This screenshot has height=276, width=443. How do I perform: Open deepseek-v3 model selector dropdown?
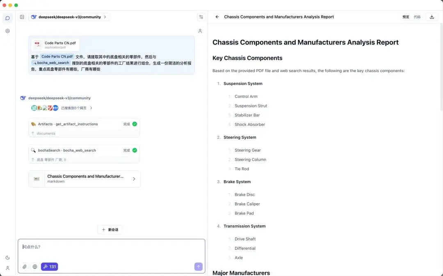[x=69, y=17]
